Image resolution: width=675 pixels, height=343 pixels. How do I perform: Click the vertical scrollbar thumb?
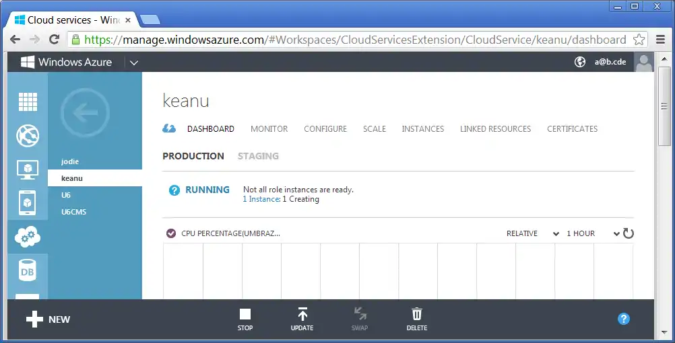pyautogui.click(x=664, y=106)
